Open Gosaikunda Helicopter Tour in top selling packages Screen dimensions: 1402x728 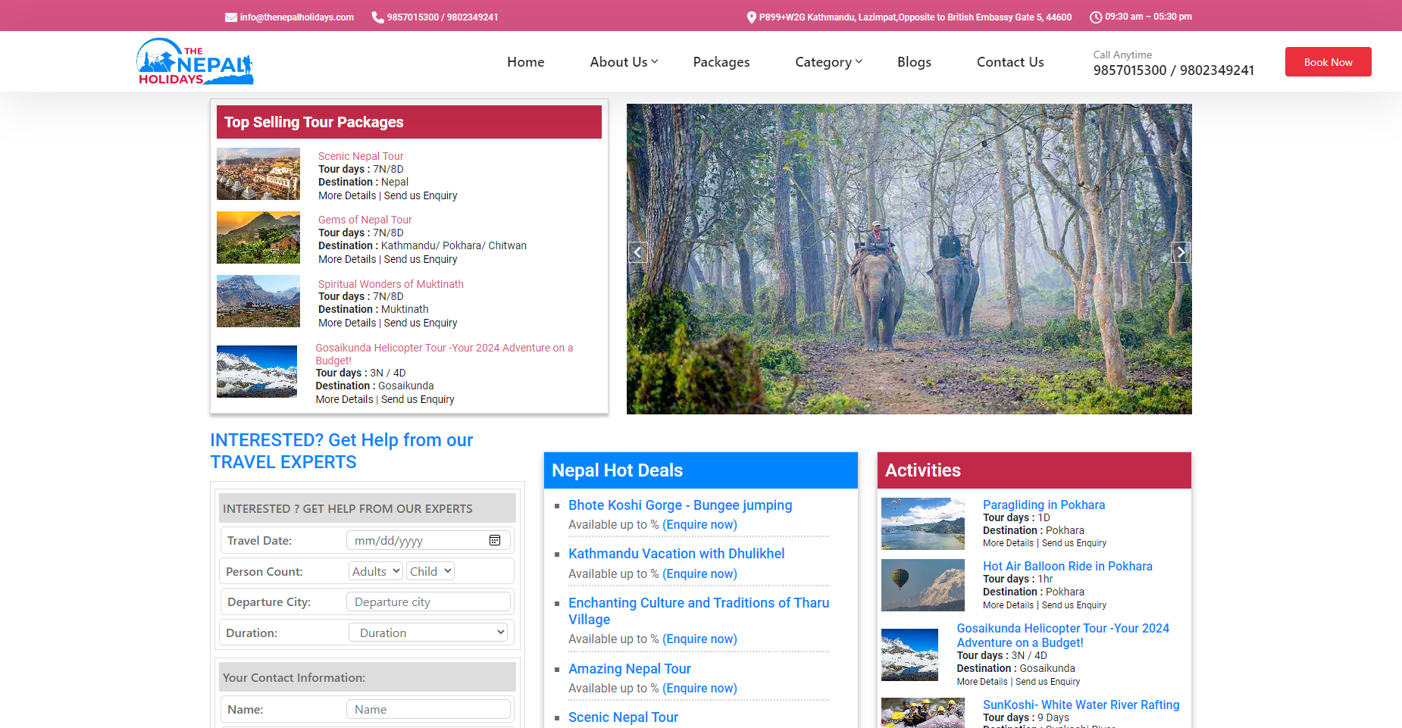[444, 354]
